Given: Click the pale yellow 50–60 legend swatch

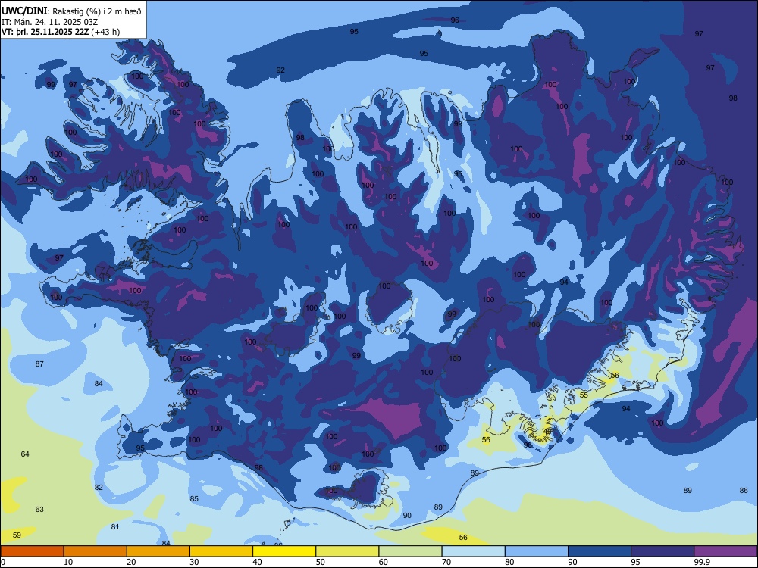Looking at the screenshot, I should (x=347, y=551).
